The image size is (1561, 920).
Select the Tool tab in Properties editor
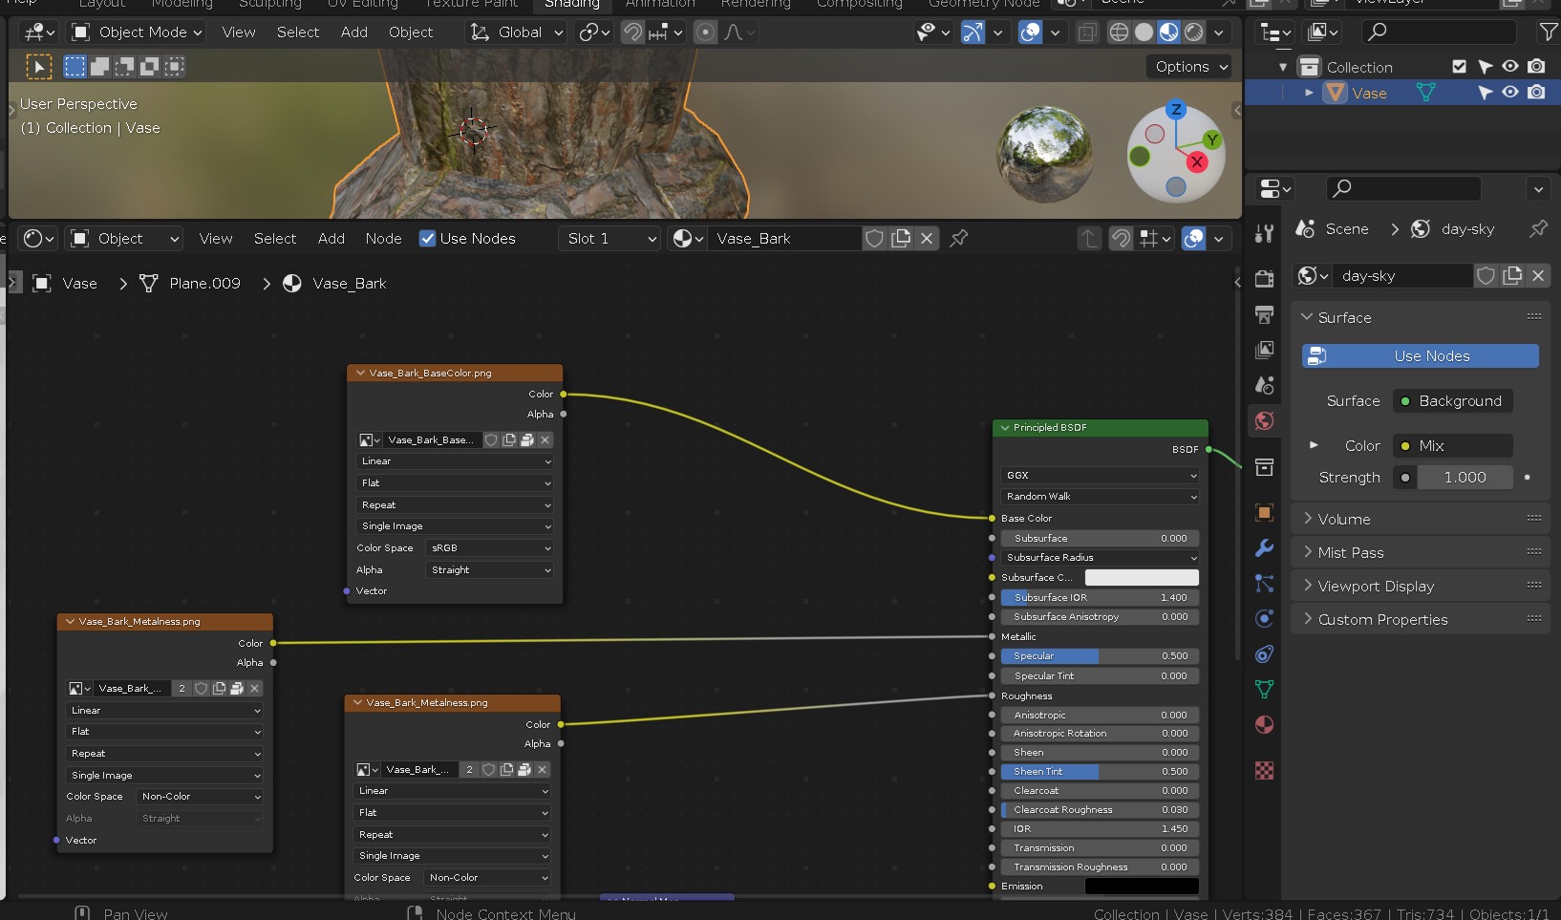pos(1264,232)
